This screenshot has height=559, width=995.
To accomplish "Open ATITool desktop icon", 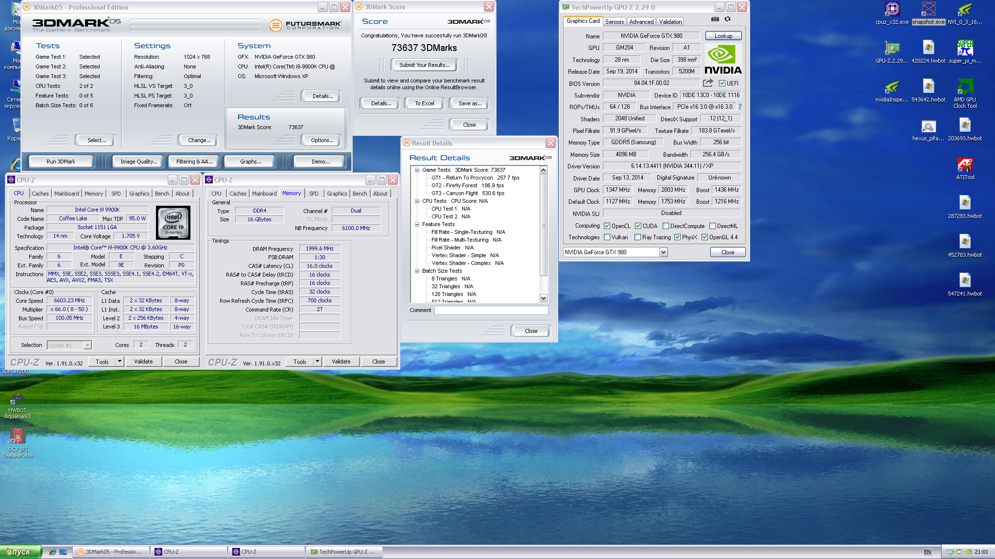I will click(x=965, y=168).
